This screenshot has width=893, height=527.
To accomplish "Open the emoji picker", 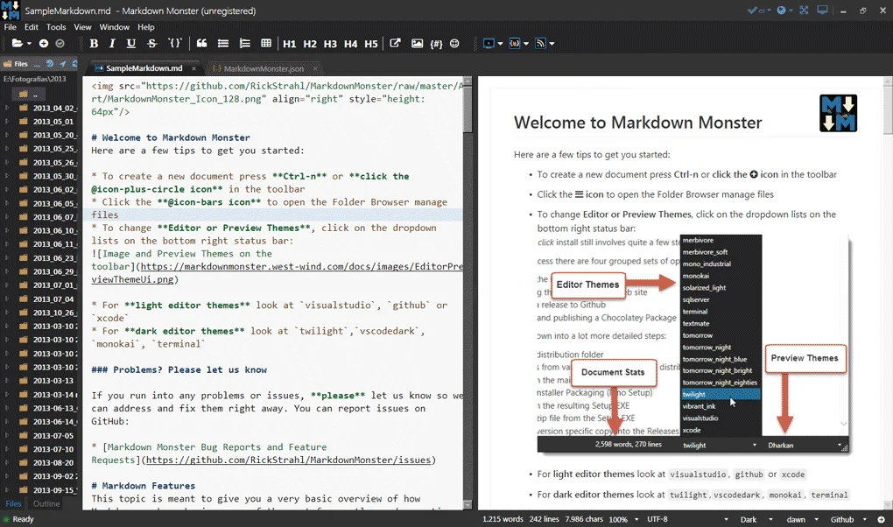I will [x=453, y=43].
